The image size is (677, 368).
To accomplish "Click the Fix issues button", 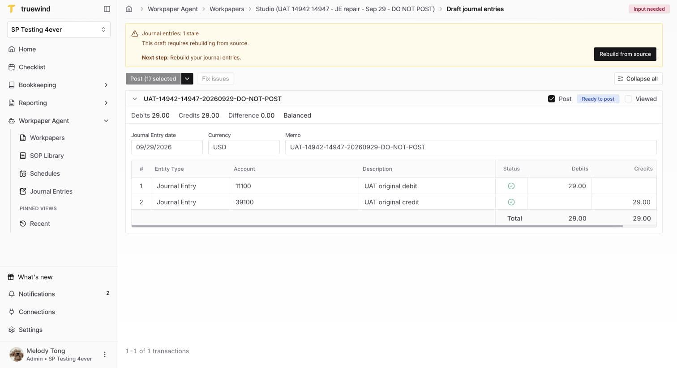I will coord(215,79).
